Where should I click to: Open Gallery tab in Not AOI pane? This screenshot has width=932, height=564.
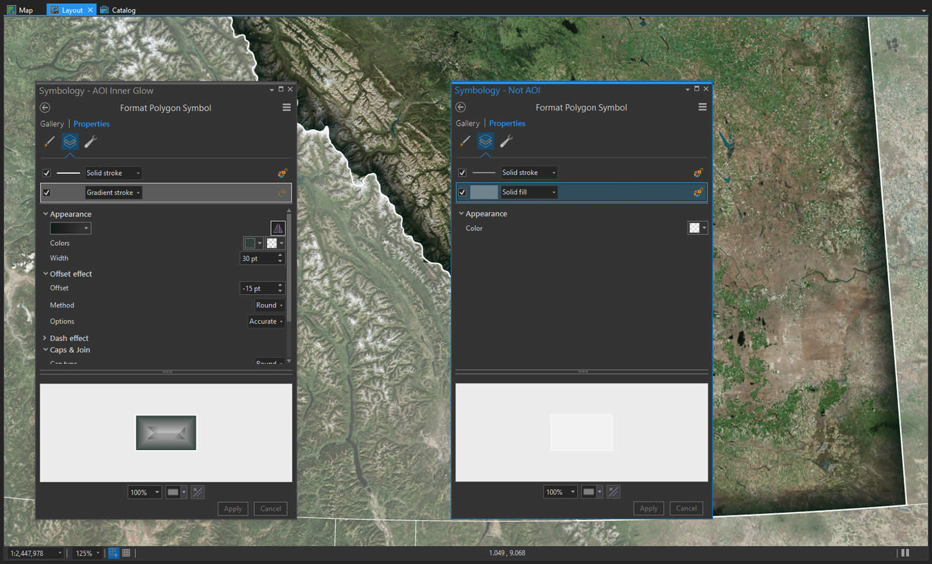pos(467,124)
